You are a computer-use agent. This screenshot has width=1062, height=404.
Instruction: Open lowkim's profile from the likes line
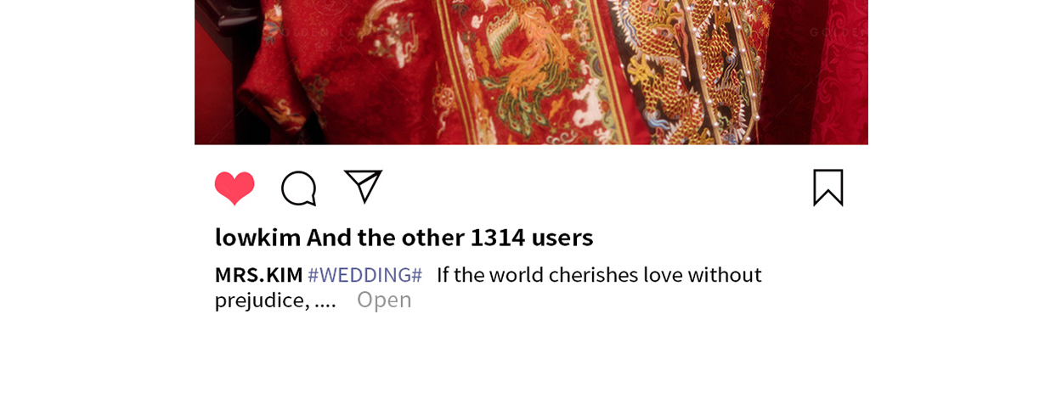[258, 237]
